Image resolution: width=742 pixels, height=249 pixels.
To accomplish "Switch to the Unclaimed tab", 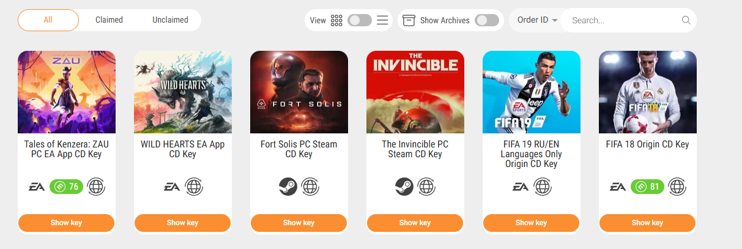I will pos(170,20).
